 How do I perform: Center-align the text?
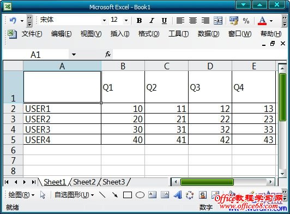(x=193, y=20)
